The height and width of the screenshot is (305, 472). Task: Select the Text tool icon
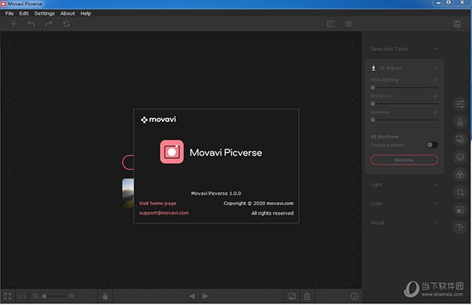pos(460,227)
